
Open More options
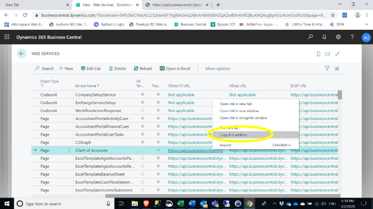click(218, 68)
